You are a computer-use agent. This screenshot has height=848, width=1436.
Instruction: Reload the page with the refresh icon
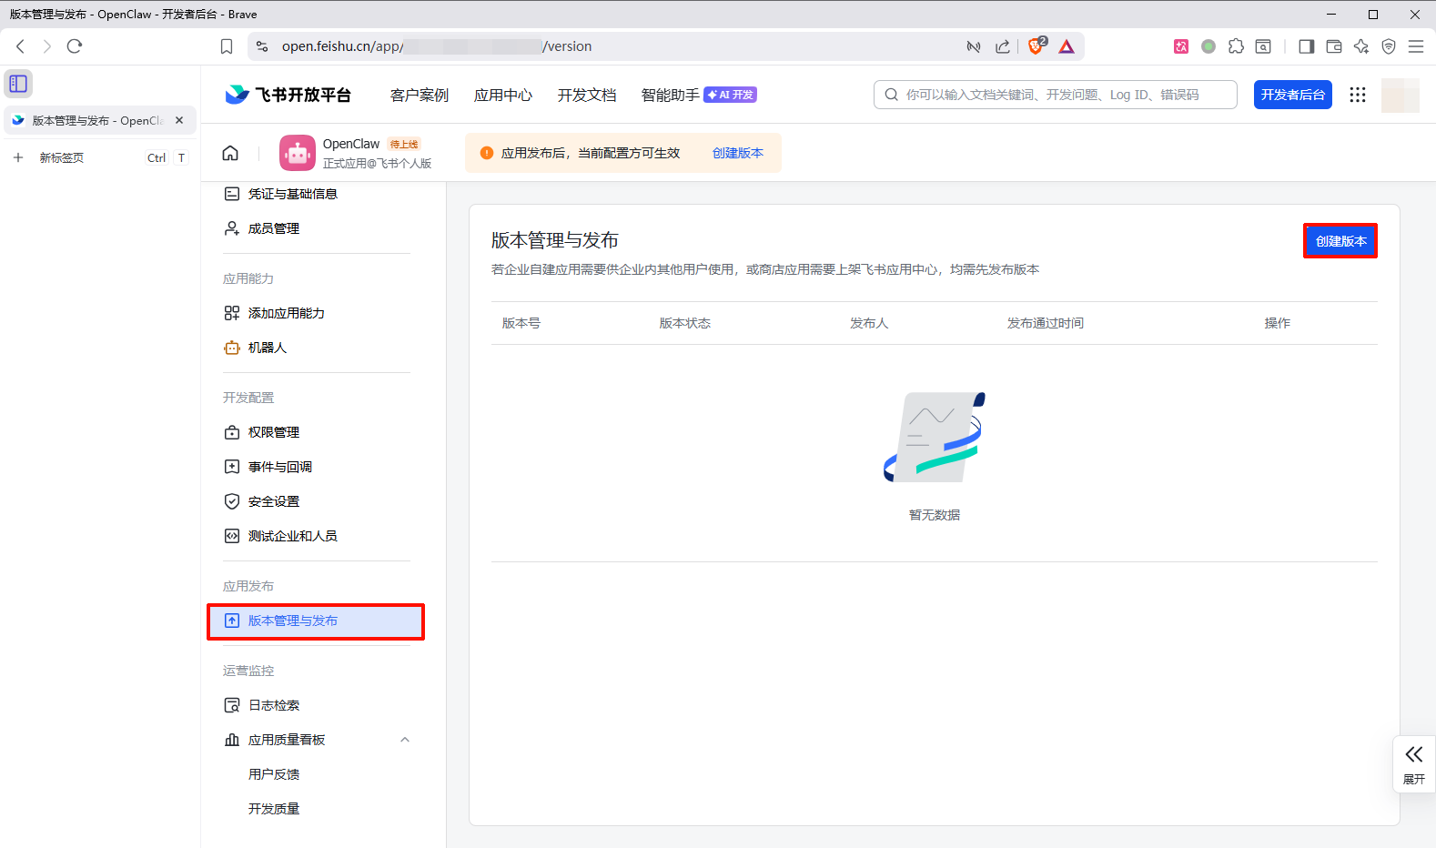click(x=75, y=46)
